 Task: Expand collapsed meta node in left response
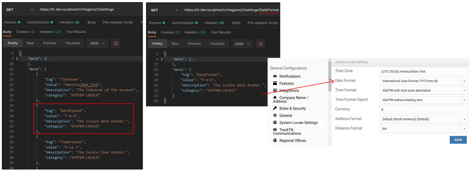(17, 59)
